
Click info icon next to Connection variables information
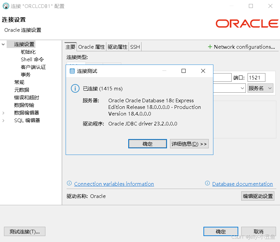click(69, 183)
